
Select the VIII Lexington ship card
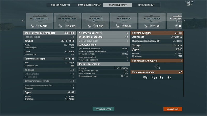point(152,21)
